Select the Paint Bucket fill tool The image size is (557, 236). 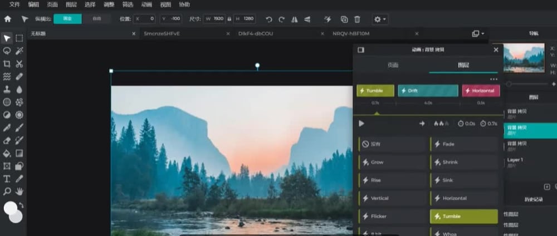7,153
